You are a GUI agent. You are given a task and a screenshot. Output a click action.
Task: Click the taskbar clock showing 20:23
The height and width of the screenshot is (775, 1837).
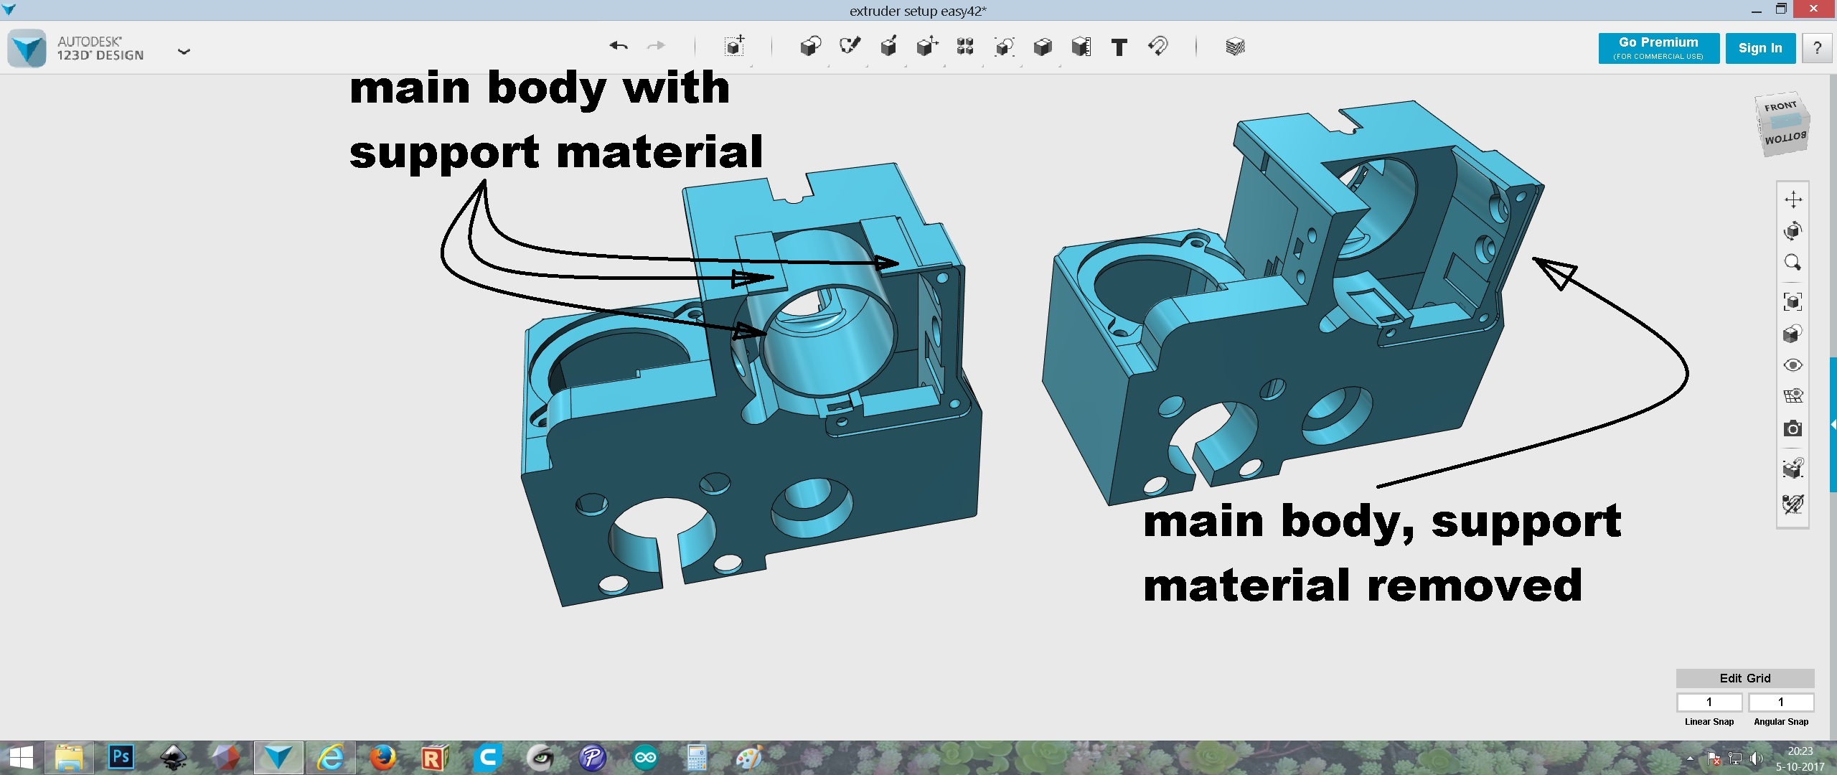[1800, 751]
